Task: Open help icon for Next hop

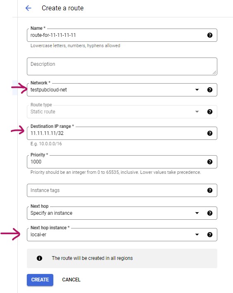Action: [210, 213]
